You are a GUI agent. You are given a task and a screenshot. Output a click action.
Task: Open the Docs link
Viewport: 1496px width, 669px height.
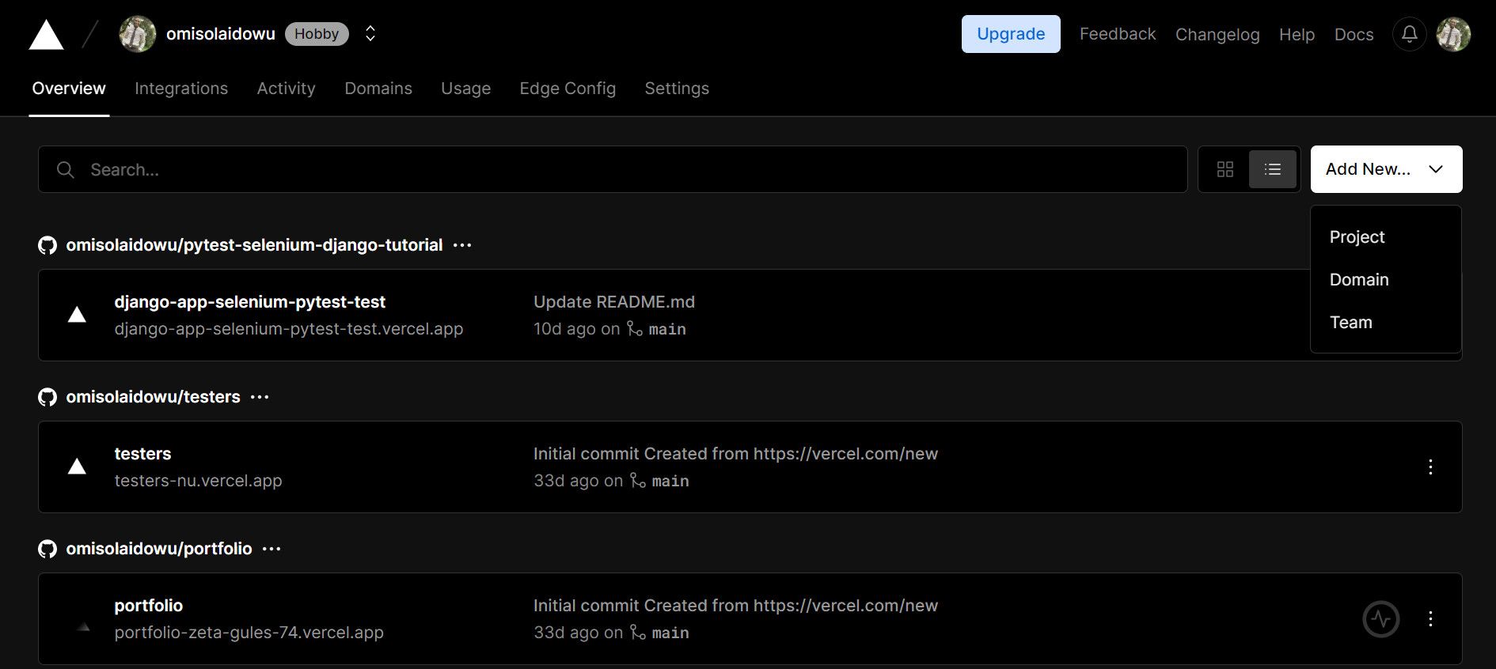coord(1354,35)
